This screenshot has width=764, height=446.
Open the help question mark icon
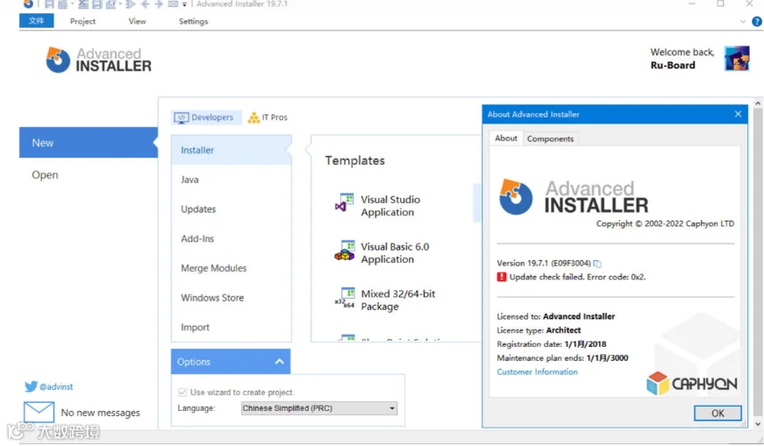point(757,21)
